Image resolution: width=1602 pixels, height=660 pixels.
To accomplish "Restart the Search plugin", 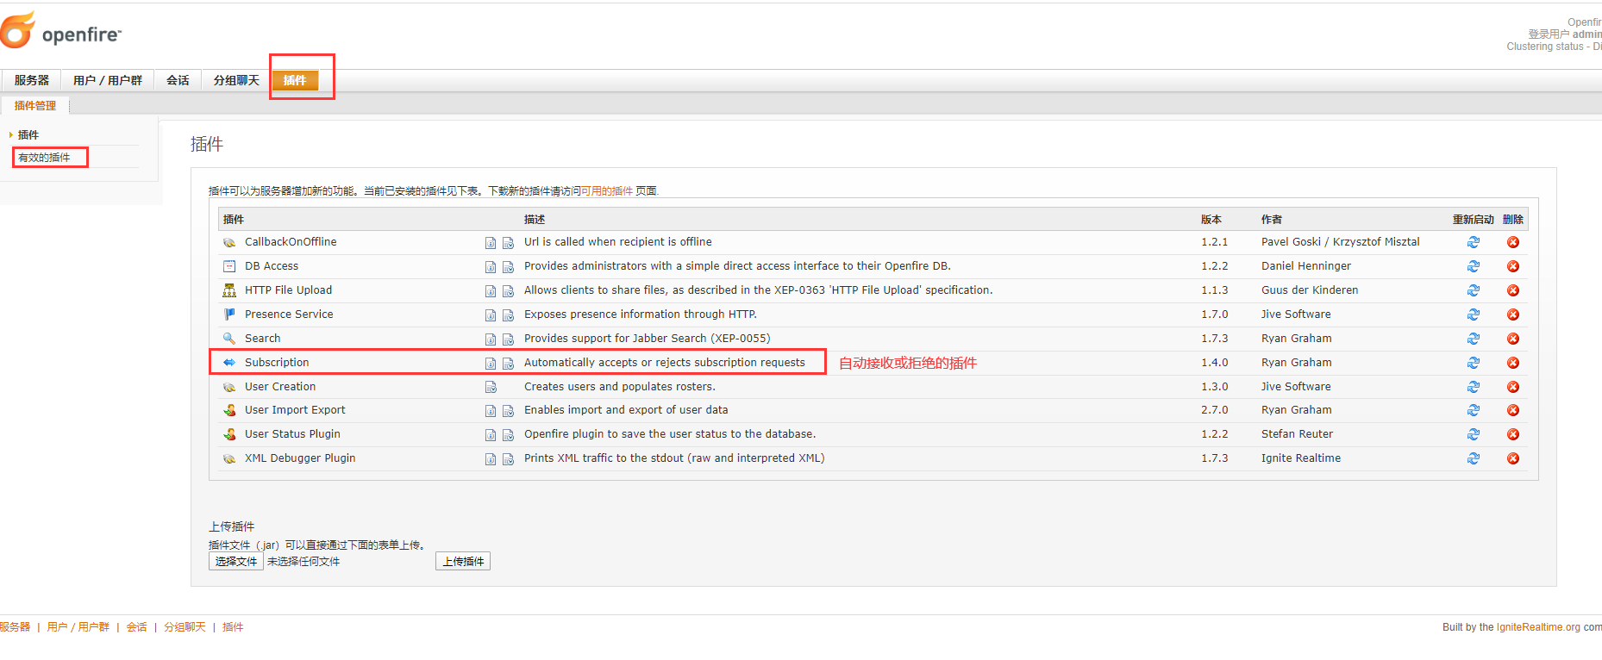I will [1473, 339].
